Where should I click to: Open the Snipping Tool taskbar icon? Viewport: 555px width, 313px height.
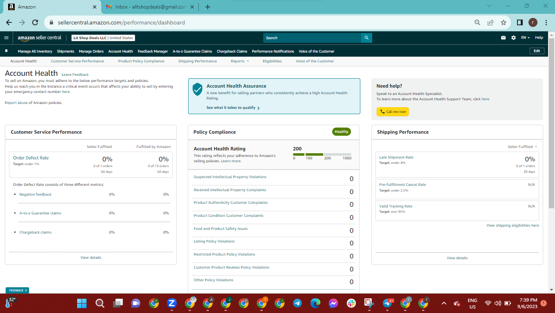coord(369,303)
